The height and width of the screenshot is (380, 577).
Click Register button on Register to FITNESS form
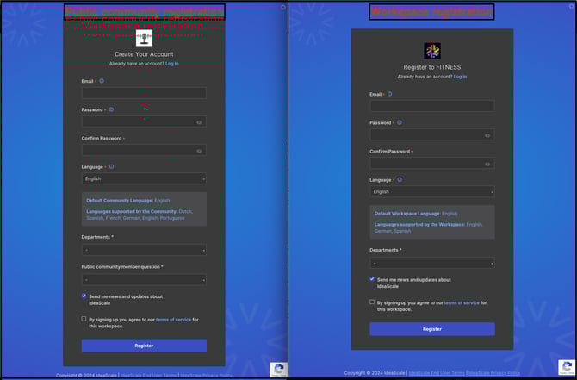tap(432, 329)
